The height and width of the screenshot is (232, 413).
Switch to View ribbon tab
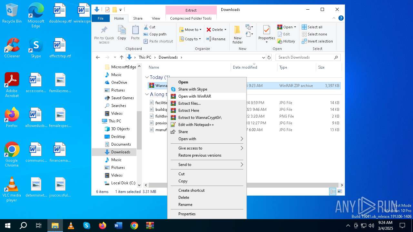[x=156, y=18]
